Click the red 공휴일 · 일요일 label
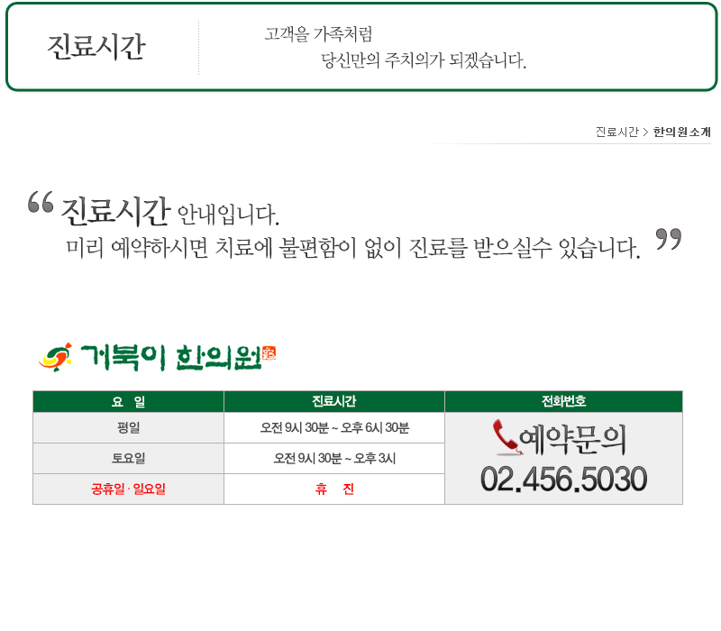 click(128, 489)
